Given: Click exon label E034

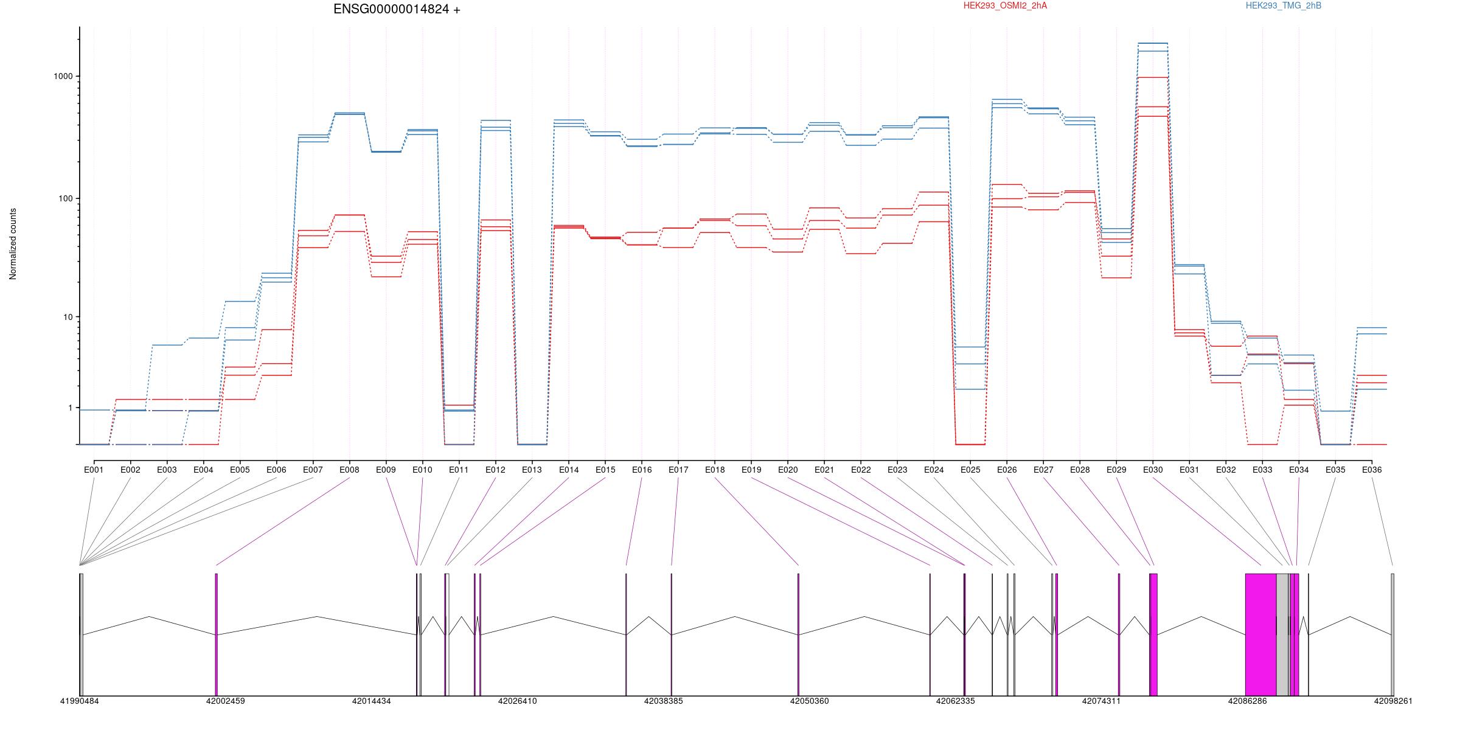Looking at the screenshot, I should 1299,470.
